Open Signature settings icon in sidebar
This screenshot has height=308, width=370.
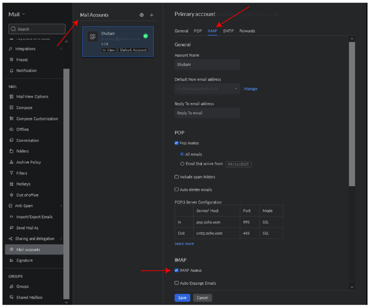coord(12,260)
